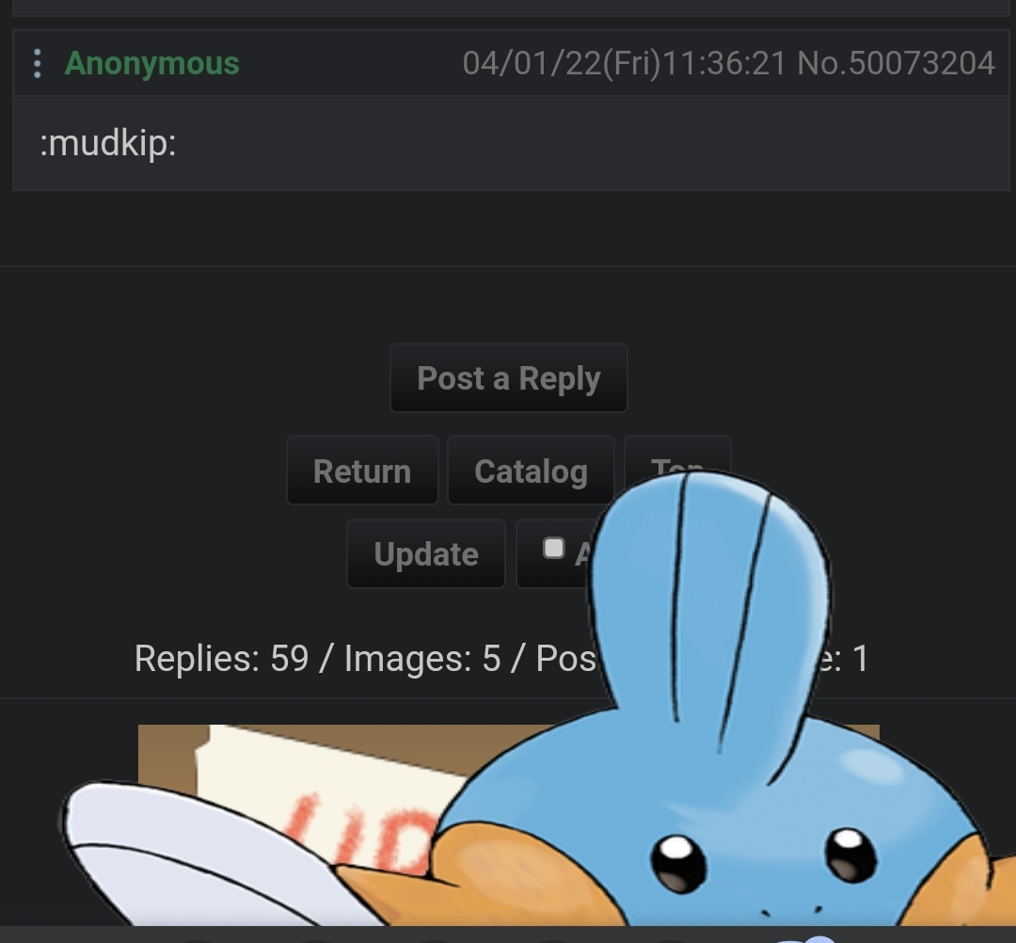1016x943 pixels.
Task: Click the Mudkip's left eye
Action: point(677,863)
